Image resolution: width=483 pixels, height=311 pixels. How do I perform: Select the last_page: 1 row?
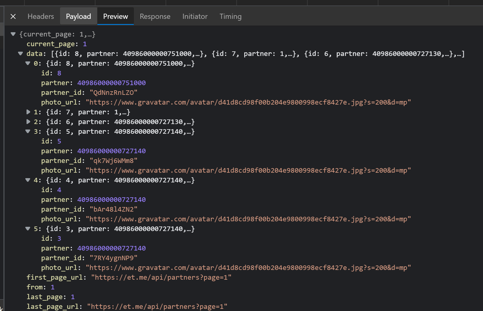tap(51, 297)
